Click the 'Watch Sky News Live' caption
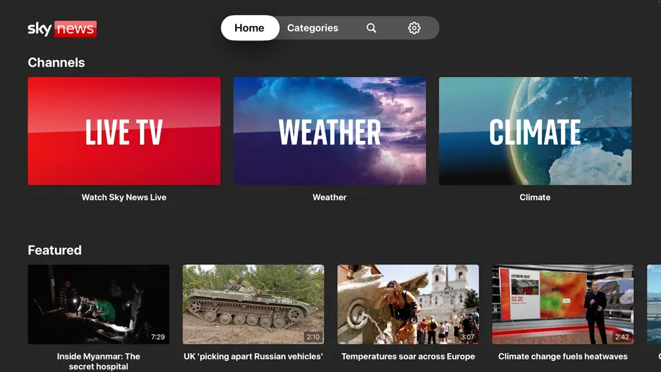Screen dimensions: 661x372 (x=124, y=198)
